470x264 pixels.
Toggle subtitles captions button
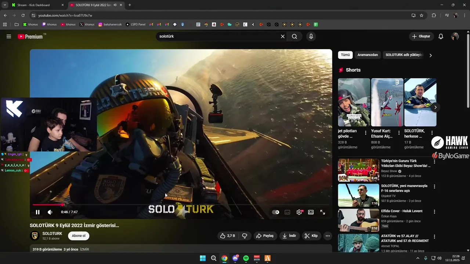tap(288, 212)
